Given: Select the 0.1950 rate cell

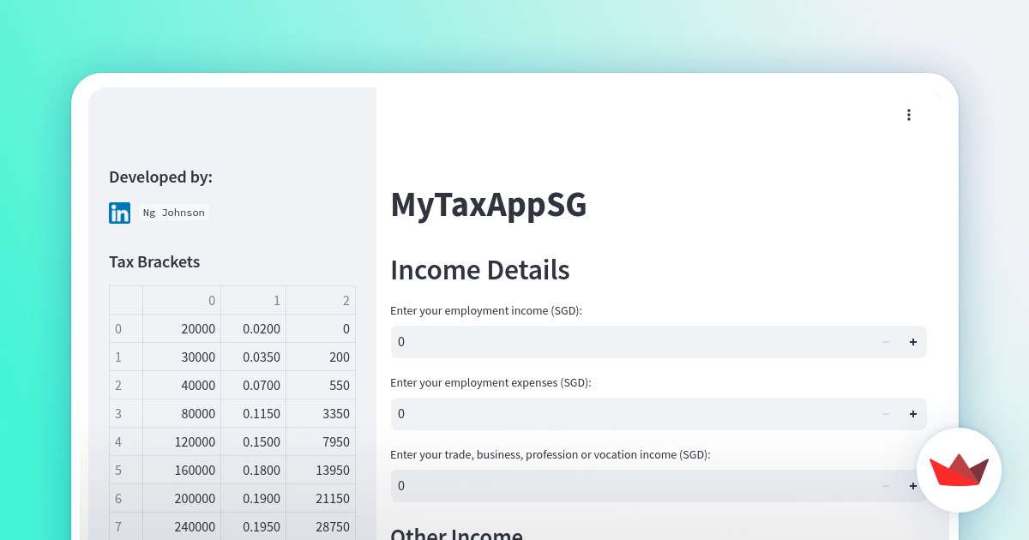Looking at the screenshot, I should tap(254, 526).
